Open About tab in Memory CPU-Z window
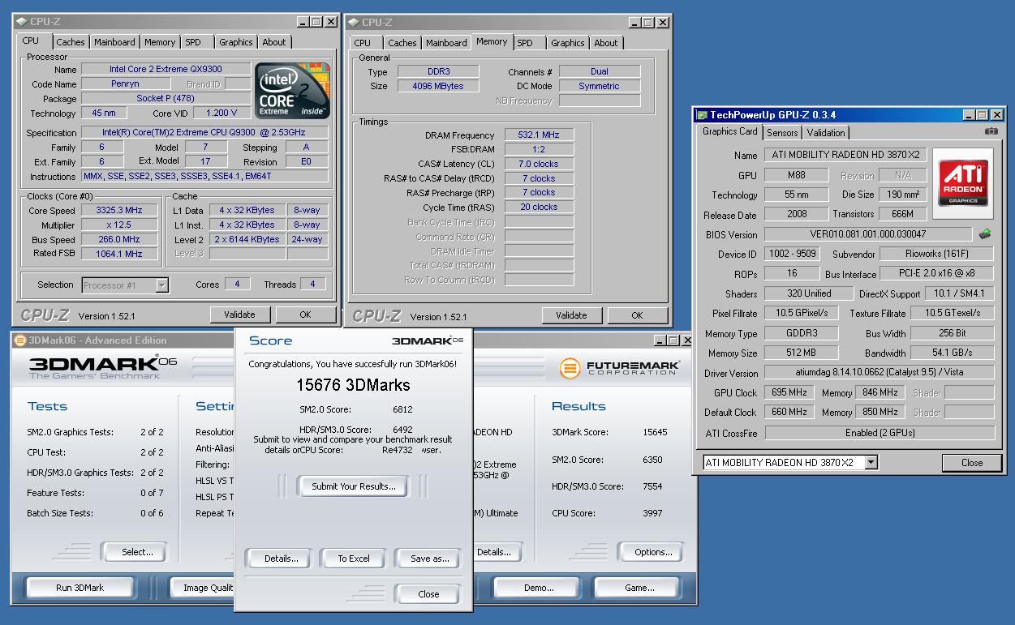 pyautogui.click(x=606, y=43)
